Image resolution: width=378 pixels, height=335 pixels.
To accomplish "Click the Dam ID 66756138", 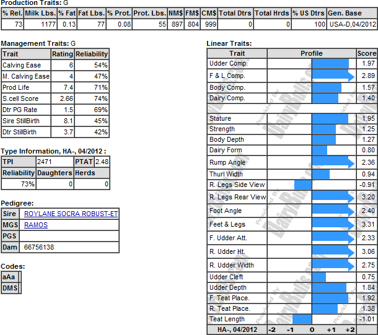I will (x=38, y=247).
